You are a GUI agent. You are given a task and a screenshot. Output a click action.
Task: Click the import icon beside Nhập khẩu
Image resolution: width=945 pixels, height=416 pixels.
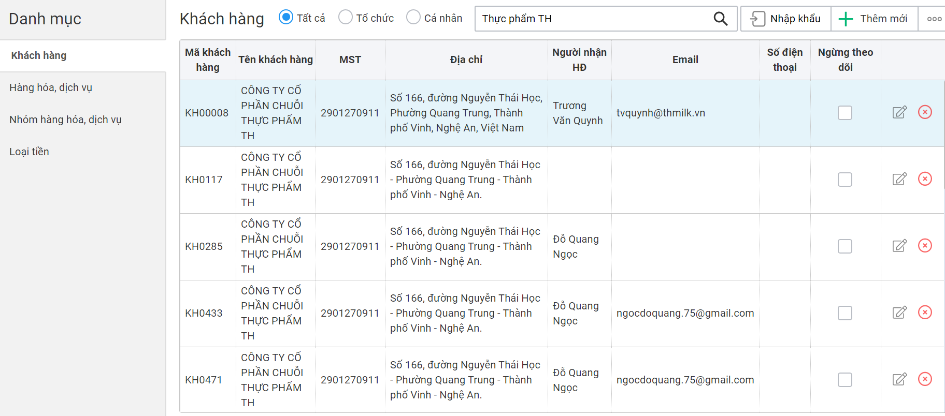coord(757,19)
